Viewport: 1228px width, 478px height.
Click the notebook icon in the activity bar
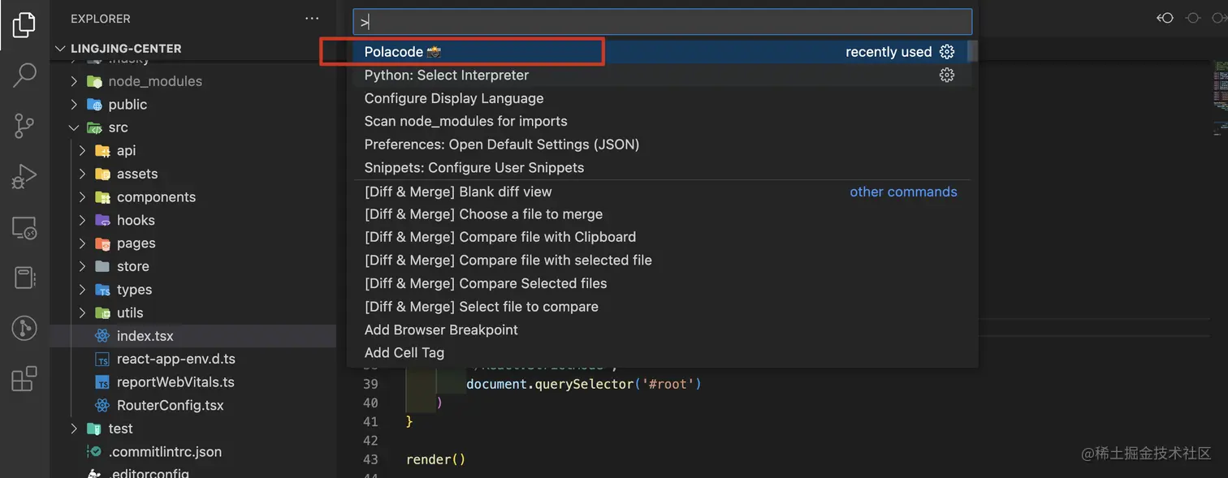[x=24, y=278]
